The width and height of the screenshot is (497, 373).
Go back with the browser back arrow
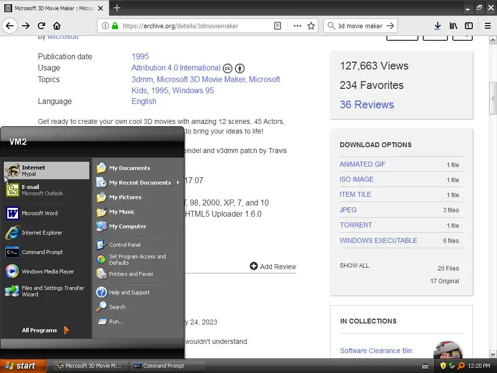pyautogui.click(x=10, y=26)
